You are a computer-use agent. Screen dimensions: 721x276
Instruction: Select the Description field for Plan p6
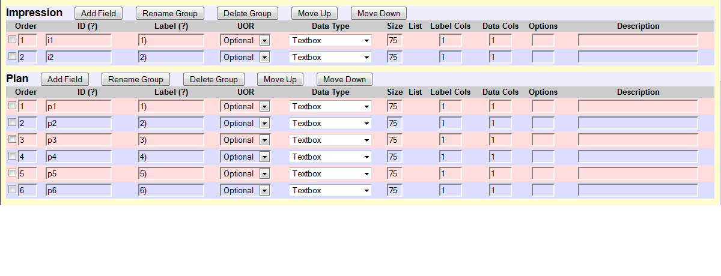[637, 190]
